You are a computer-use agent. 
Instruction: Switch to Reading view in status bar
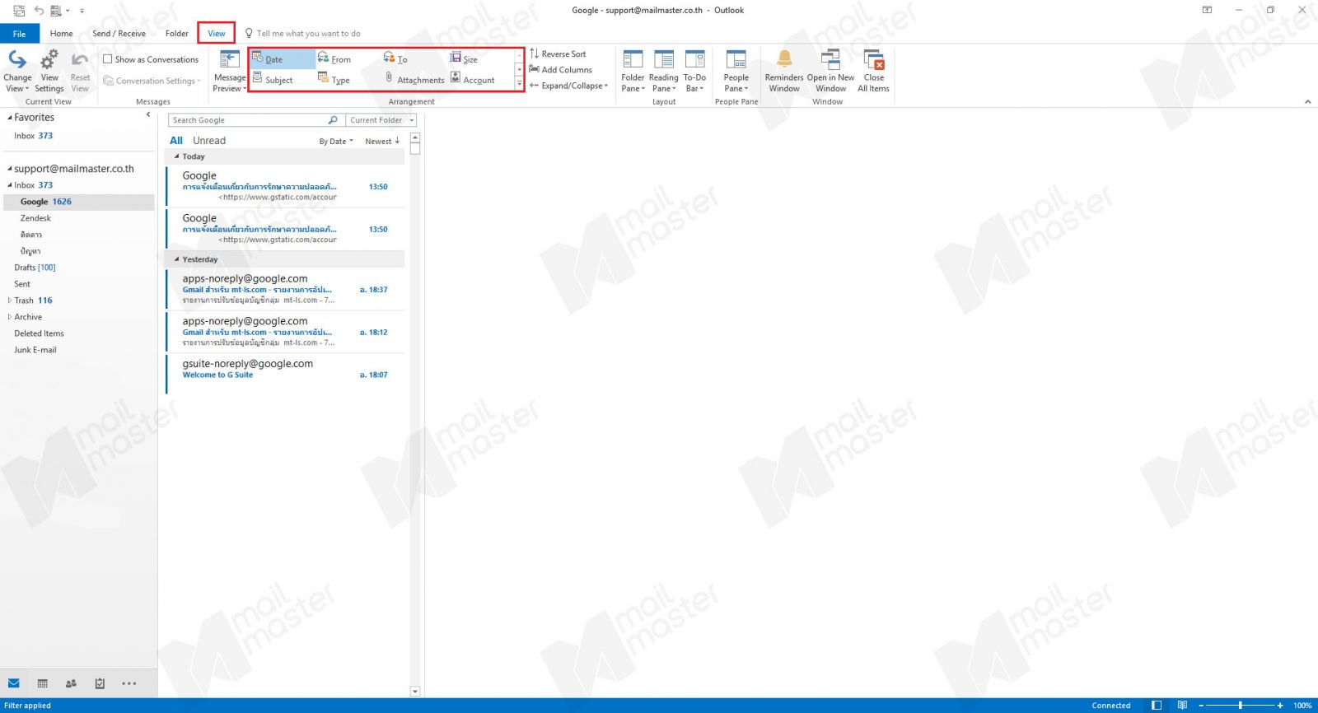1182,706
